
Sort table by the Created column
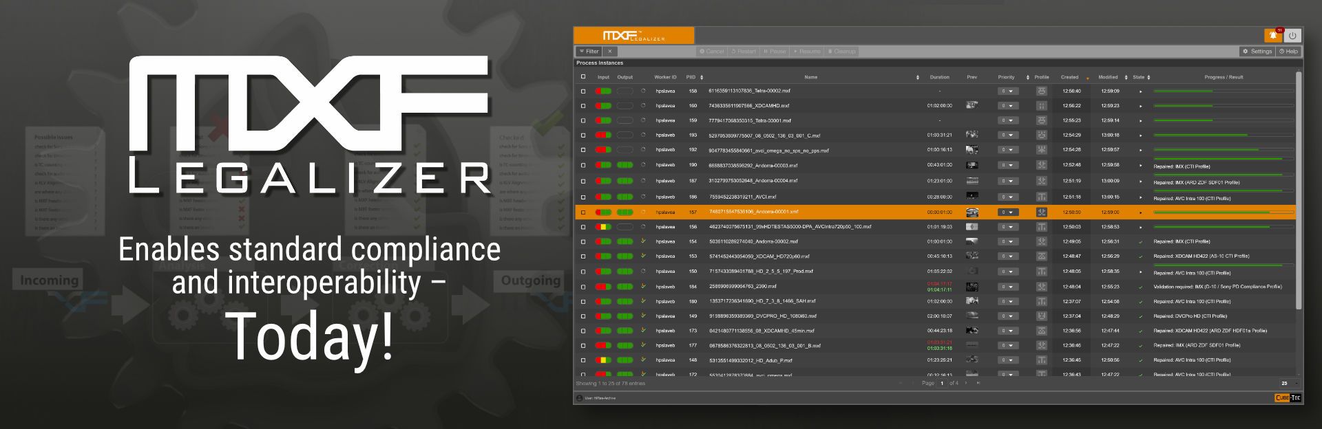click(x=1069, y=77)
